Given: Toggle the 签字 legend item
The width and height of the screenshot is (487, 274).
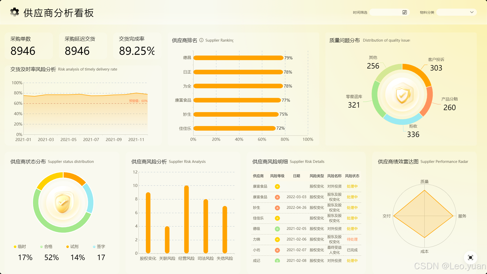Looking at the screenshot, I should pyautogui.click(x=99, y=247).
